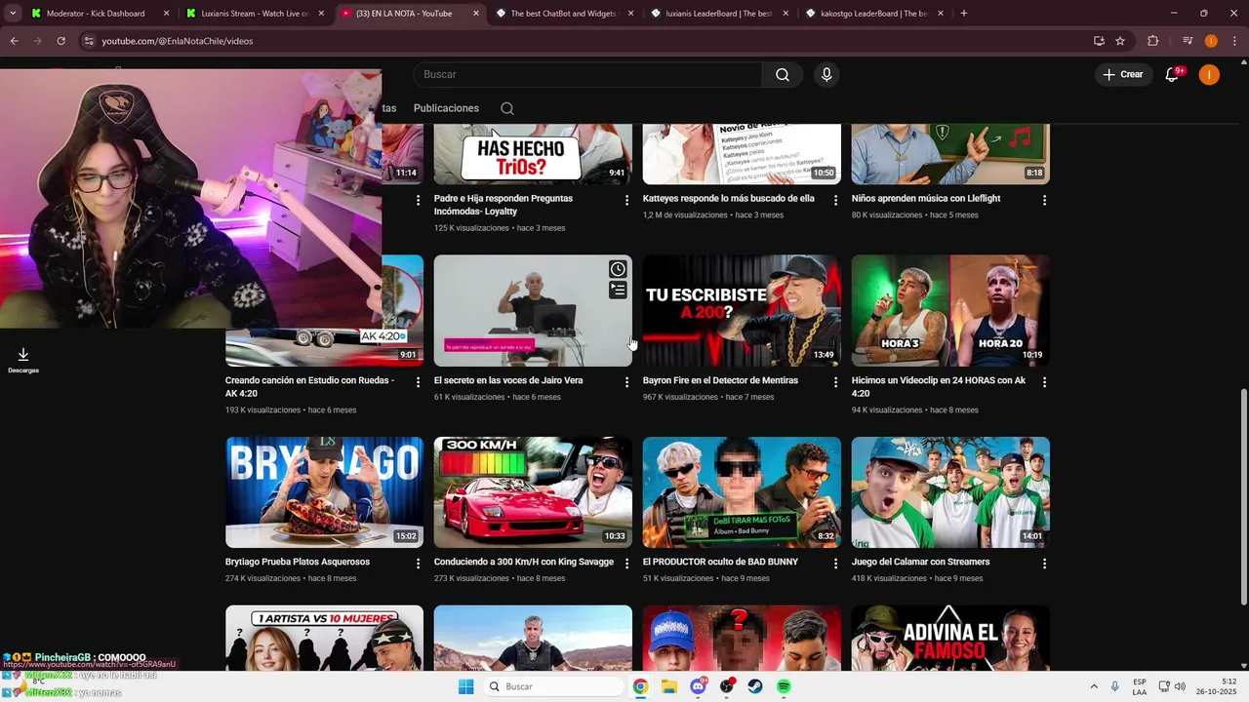Open options for Katteyes responde video
Image resolution: width=1249 pixels, height=702 pixels.
[835, 200]
